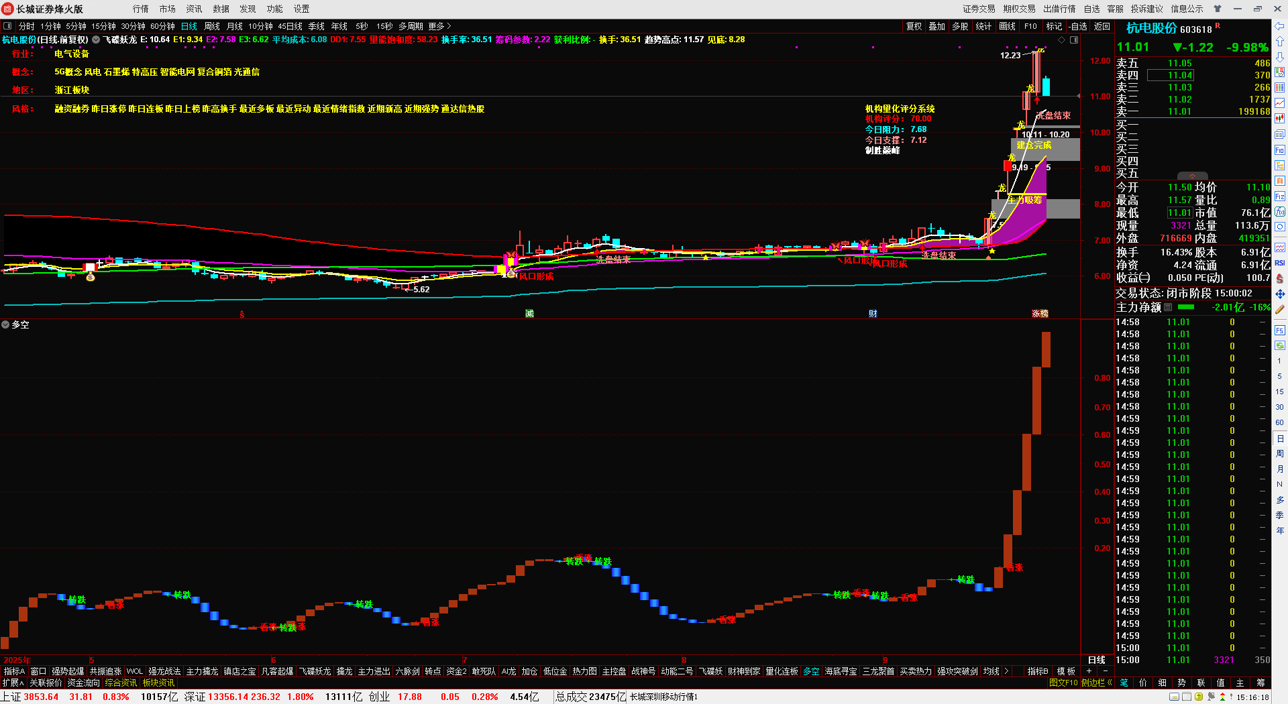Expand the 多周期 period option

pos(411,26)
